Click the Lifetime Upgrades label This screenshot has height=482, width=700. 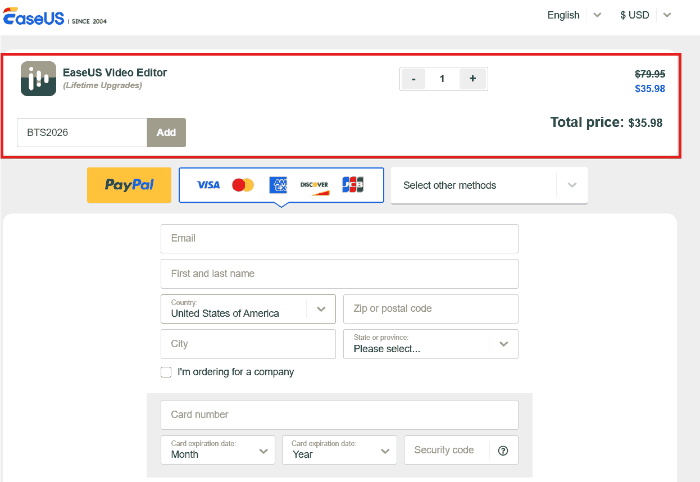pyautogui.click(x=102, y=85)
